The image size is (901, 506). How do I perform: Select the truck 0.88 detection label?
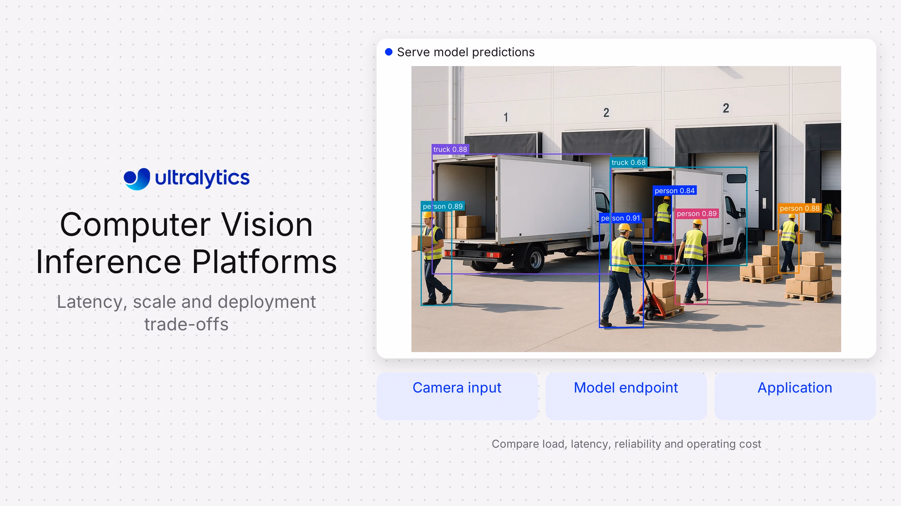tap(450, 149)
